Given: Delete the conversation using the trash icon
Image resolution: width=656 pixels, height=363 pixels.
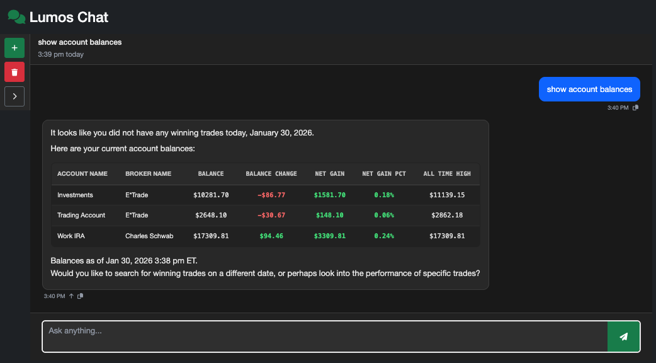Looking at the screenshot, I should pos(14,71).
